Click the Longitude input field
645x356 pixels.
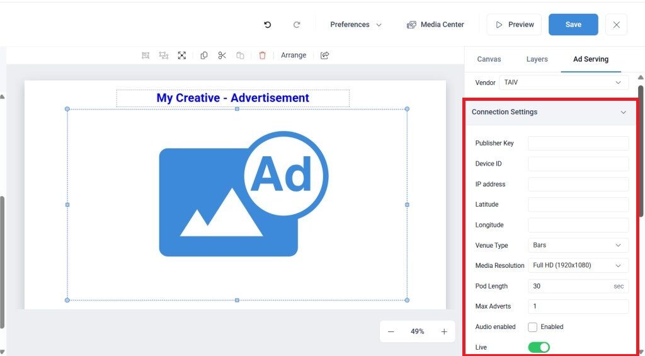click(578, 225)
